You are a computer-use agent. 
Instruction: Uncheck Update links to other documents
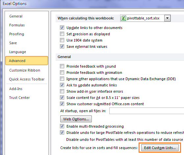[62, 28]
